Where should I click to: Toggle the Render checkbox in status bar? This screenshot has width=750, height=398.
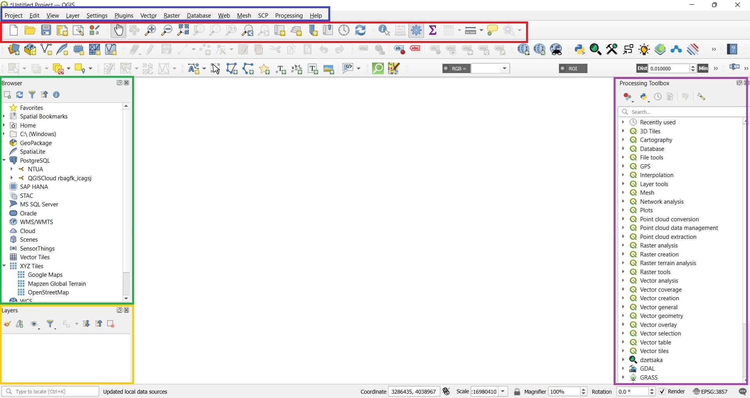coord(662,391)
